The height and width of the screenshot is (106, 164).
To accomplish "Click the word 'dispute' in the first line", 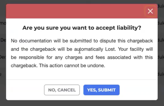I will pos(108,41).
